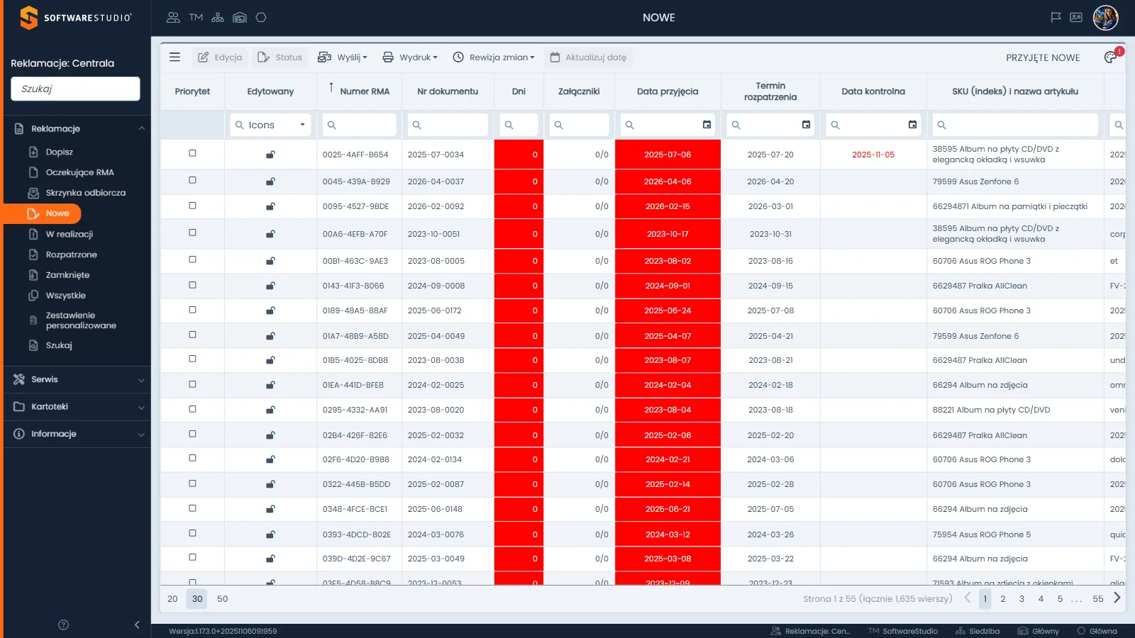Open the users icon in top bar
This screenshot has width=1135, height=638.
[173, 18]
